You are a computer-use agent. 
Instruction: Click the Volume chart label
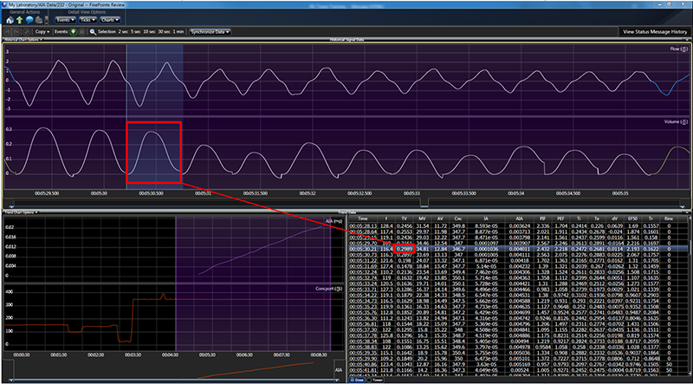[x=677, y=121]
